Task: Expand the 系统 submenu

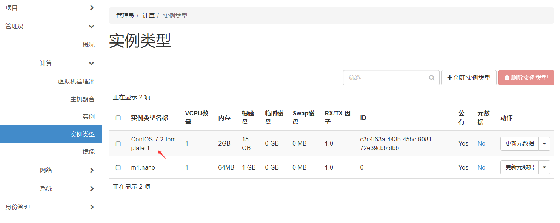Action: click(92, 188)
